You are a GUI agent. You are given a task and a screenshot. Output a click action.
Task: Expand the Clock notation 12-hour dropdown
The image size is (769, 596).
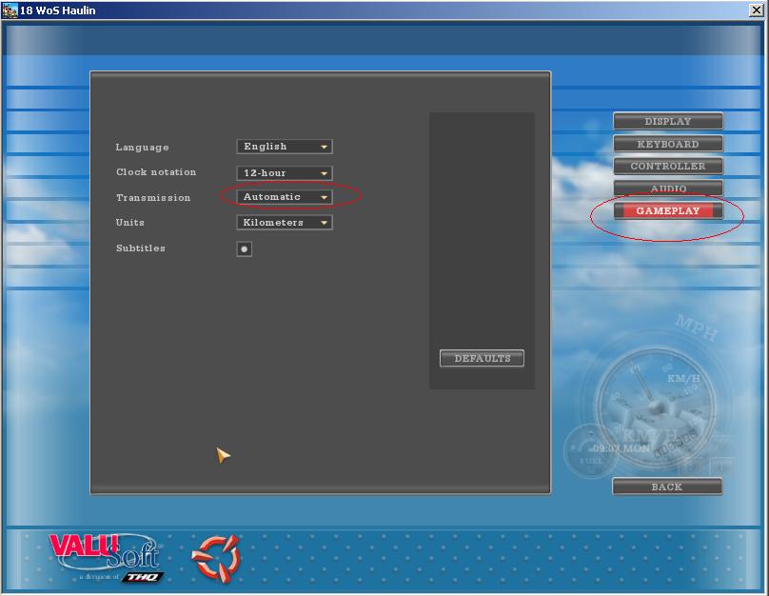coord(285,172)
